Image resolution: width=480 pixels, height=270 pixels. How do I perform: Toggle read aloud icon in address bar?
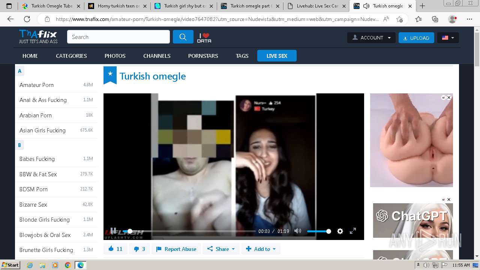(386, 19)
